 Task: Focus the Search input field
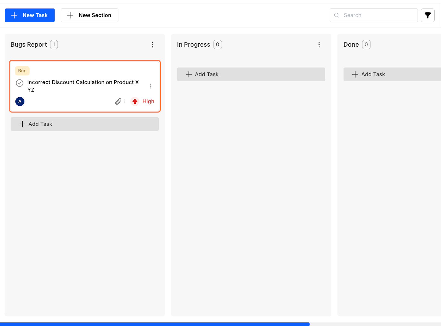click(x=374, y=15)
